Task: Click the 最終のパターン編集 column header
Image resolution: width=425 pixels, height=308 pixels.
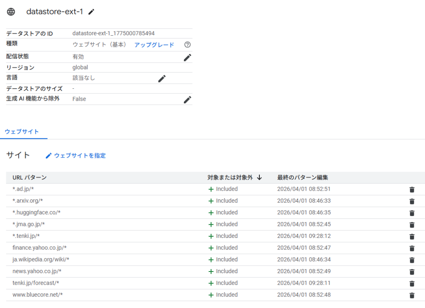Action: pyautogui.click(x=303, y=177)
